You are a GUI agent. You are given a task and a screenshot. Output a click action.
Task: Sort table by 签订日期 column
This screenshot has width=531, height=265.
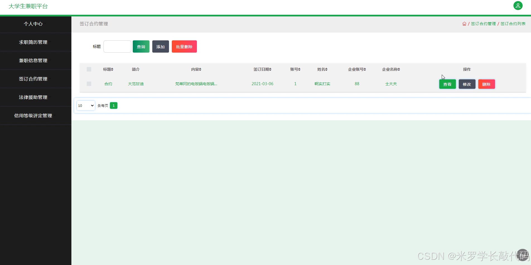(262, 69)
